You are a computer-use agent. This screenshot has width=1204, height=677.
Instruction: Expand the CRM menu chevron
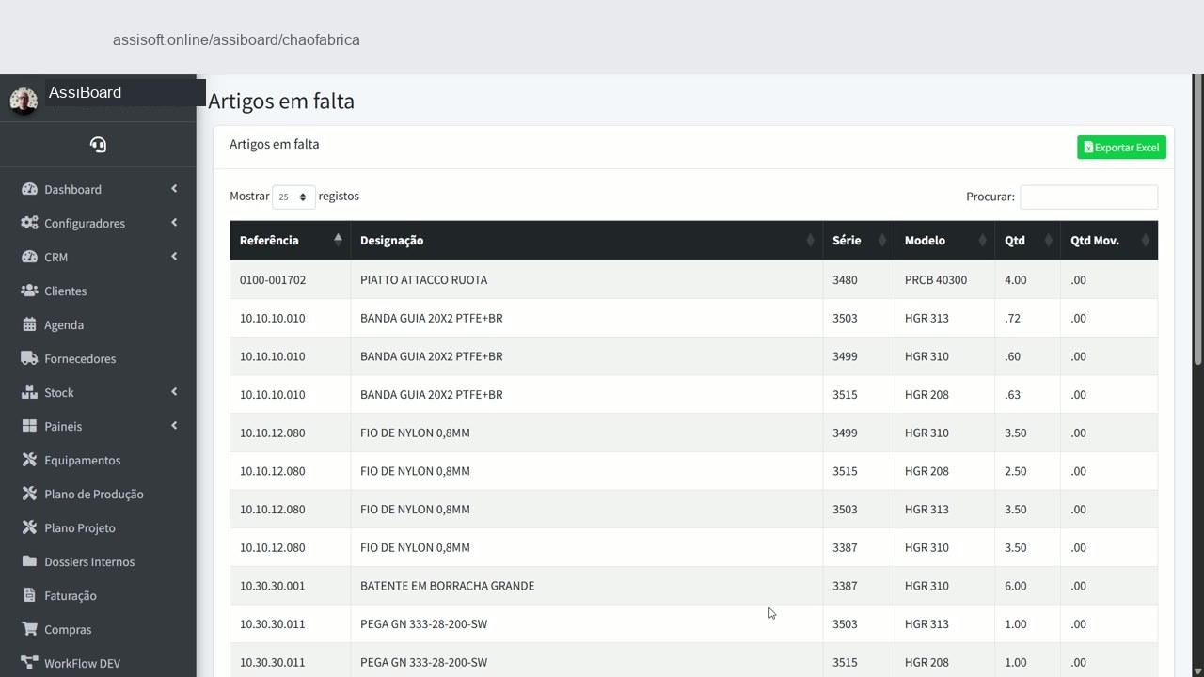[x=174, y=257]
